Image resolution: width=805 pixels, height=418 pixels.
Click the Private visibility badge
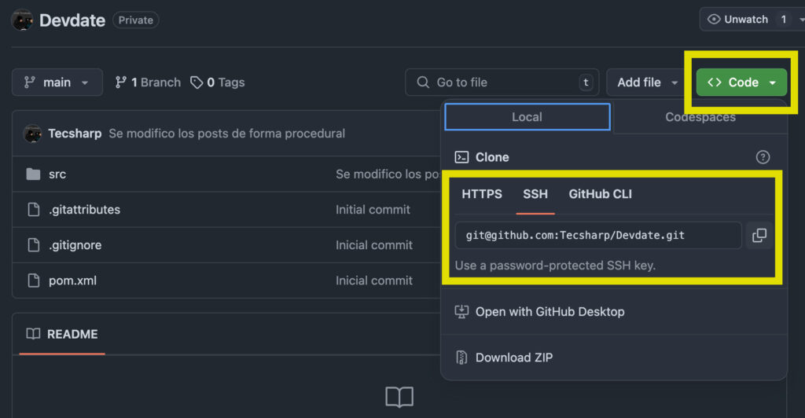135,20
